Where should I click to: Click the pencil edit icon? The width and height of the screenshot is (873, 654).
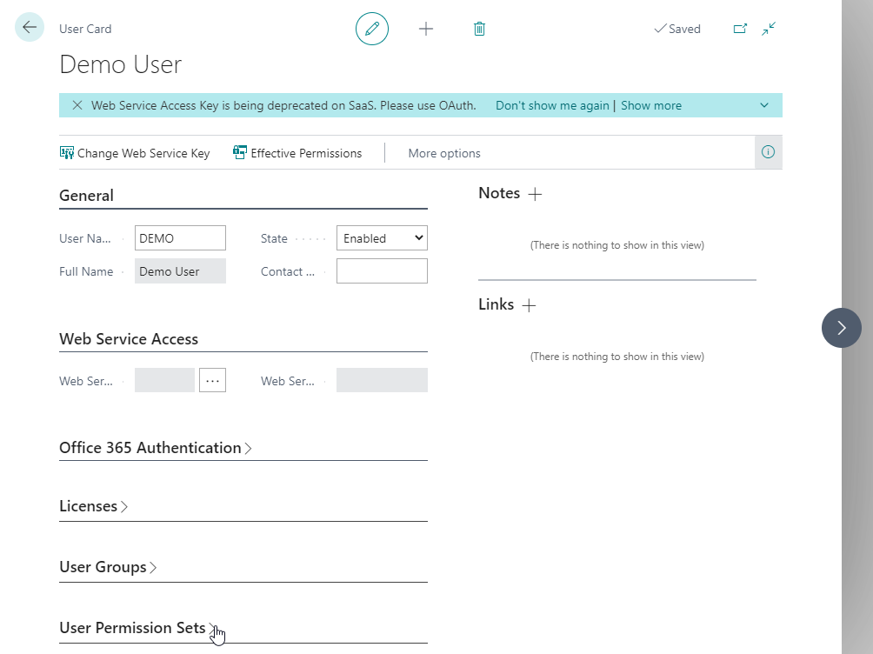(372, 29)
